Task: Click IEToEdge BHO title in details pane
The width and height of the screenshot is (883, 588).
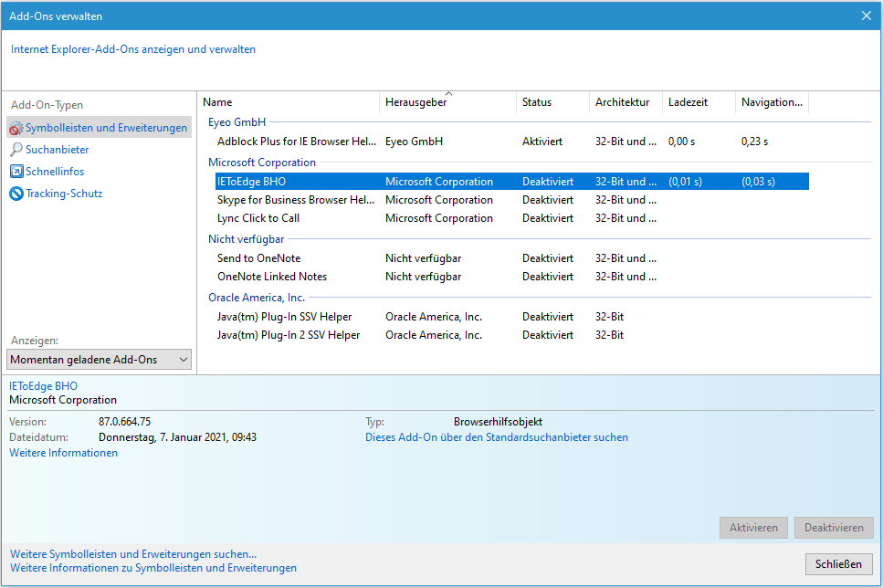Action: 43,386
